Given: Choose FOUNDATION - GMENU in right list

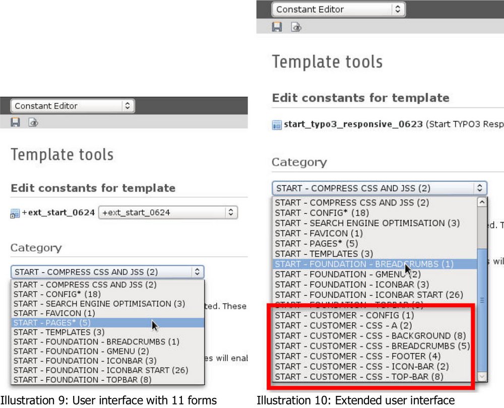Looking at the screenshot, I should [x=375, y=275].
